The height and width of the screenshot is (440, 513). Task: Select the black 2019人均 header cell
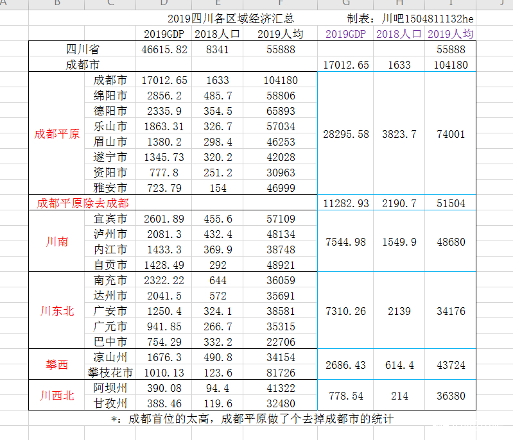[281, 33]
